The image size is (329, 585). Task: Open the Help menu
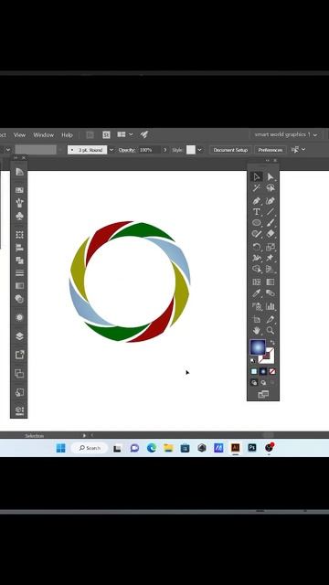click(67, 134)
